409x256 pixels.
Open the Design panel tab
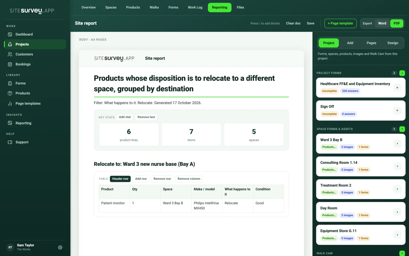[393, 43]
